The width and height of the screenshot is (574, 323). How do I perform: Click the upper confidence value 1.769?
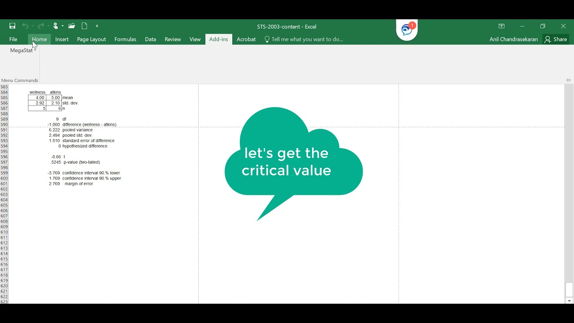coord(54,178)
